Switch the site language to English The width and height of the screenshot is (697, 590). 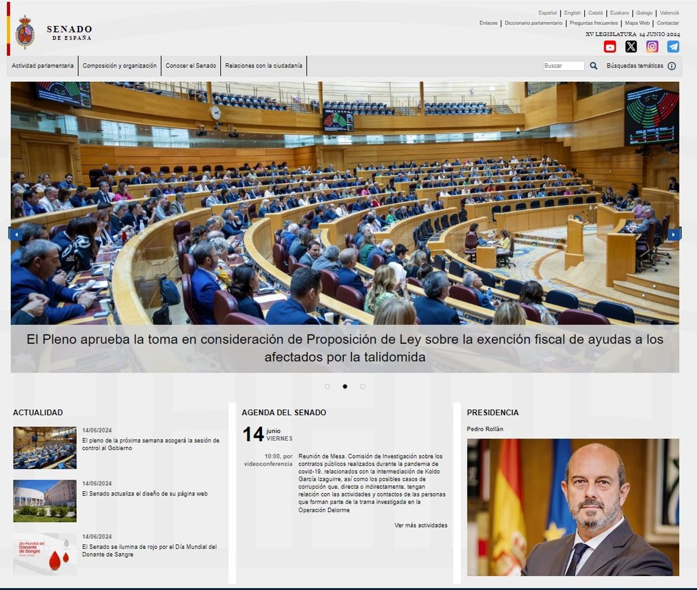(x=572, y=13)
